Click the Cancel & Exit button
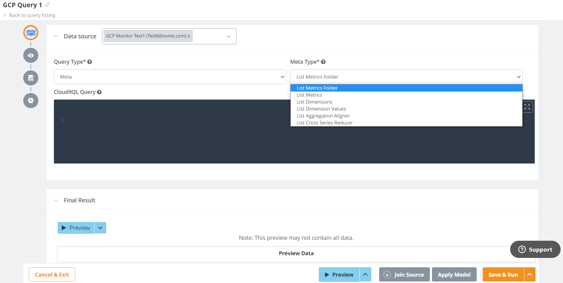Viewport: 563px width, 283px height. 52,275
